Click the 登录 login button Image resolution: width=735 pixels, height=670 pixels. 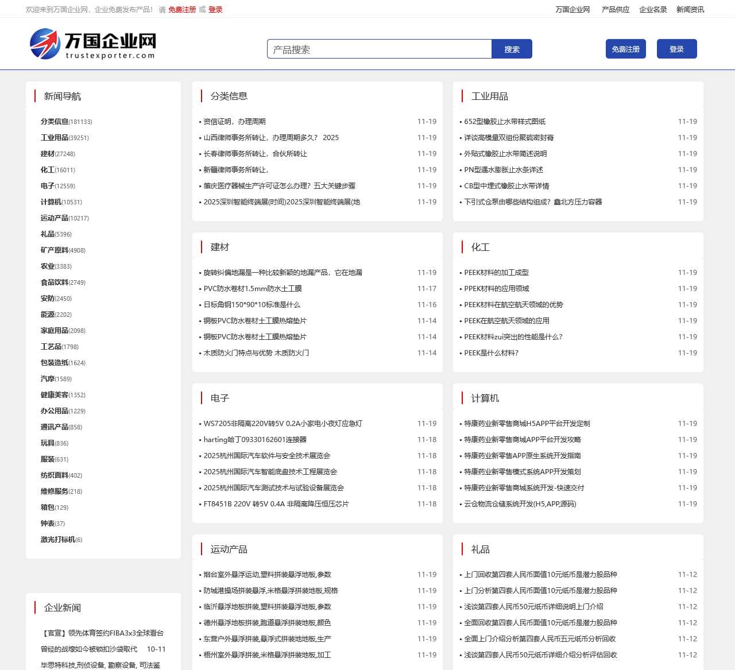pos(676,49)
